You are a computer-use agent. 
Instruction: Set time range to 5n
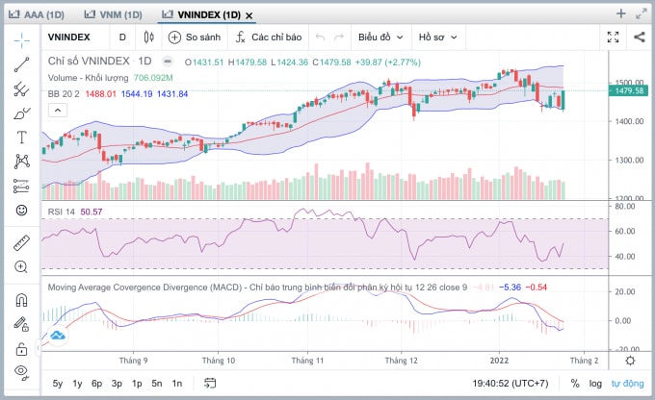(x=157, y=384)
